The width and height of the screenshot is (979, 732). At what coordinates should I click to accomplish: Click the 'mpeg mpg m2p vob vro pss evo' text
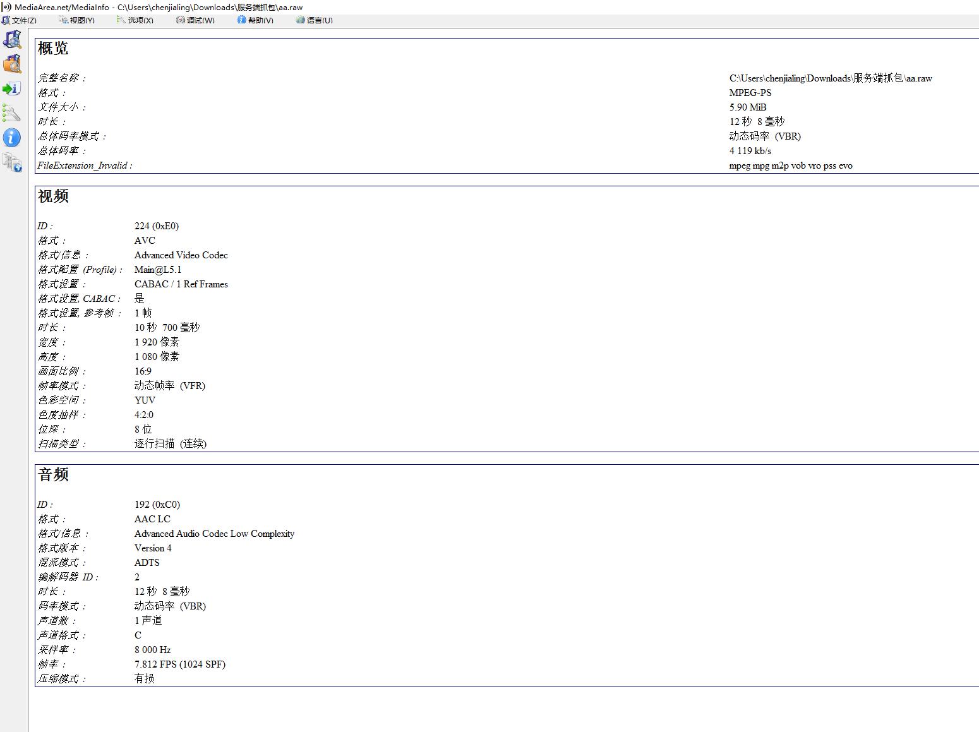tap(791, 166)
